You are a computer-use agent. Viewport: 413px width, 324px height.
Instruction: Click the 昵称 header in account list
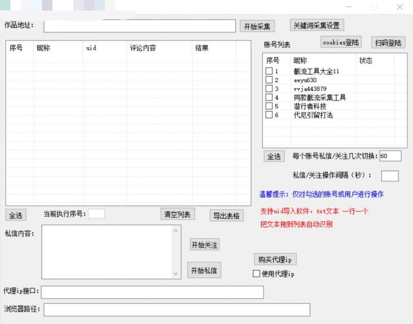point(323,60)
